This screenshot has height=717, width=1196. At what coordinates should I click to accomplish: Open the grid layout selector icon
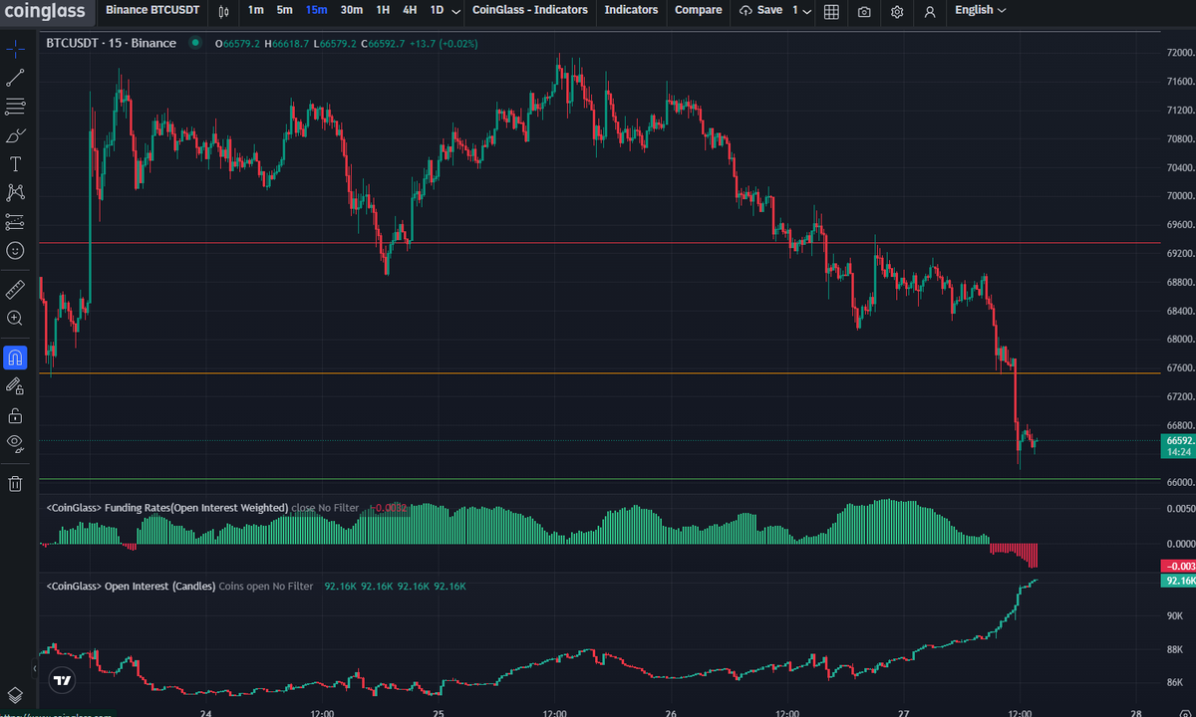tap(831, 11)
